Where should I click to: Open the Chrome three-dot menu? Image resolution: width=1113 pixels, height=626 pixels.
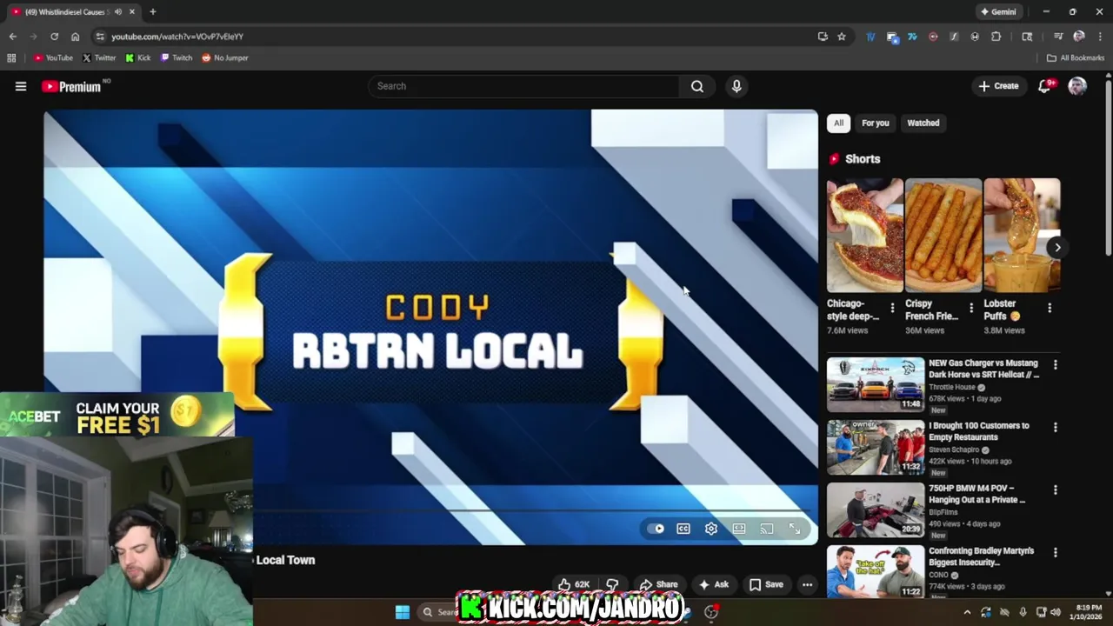(x=1100, y=37)
